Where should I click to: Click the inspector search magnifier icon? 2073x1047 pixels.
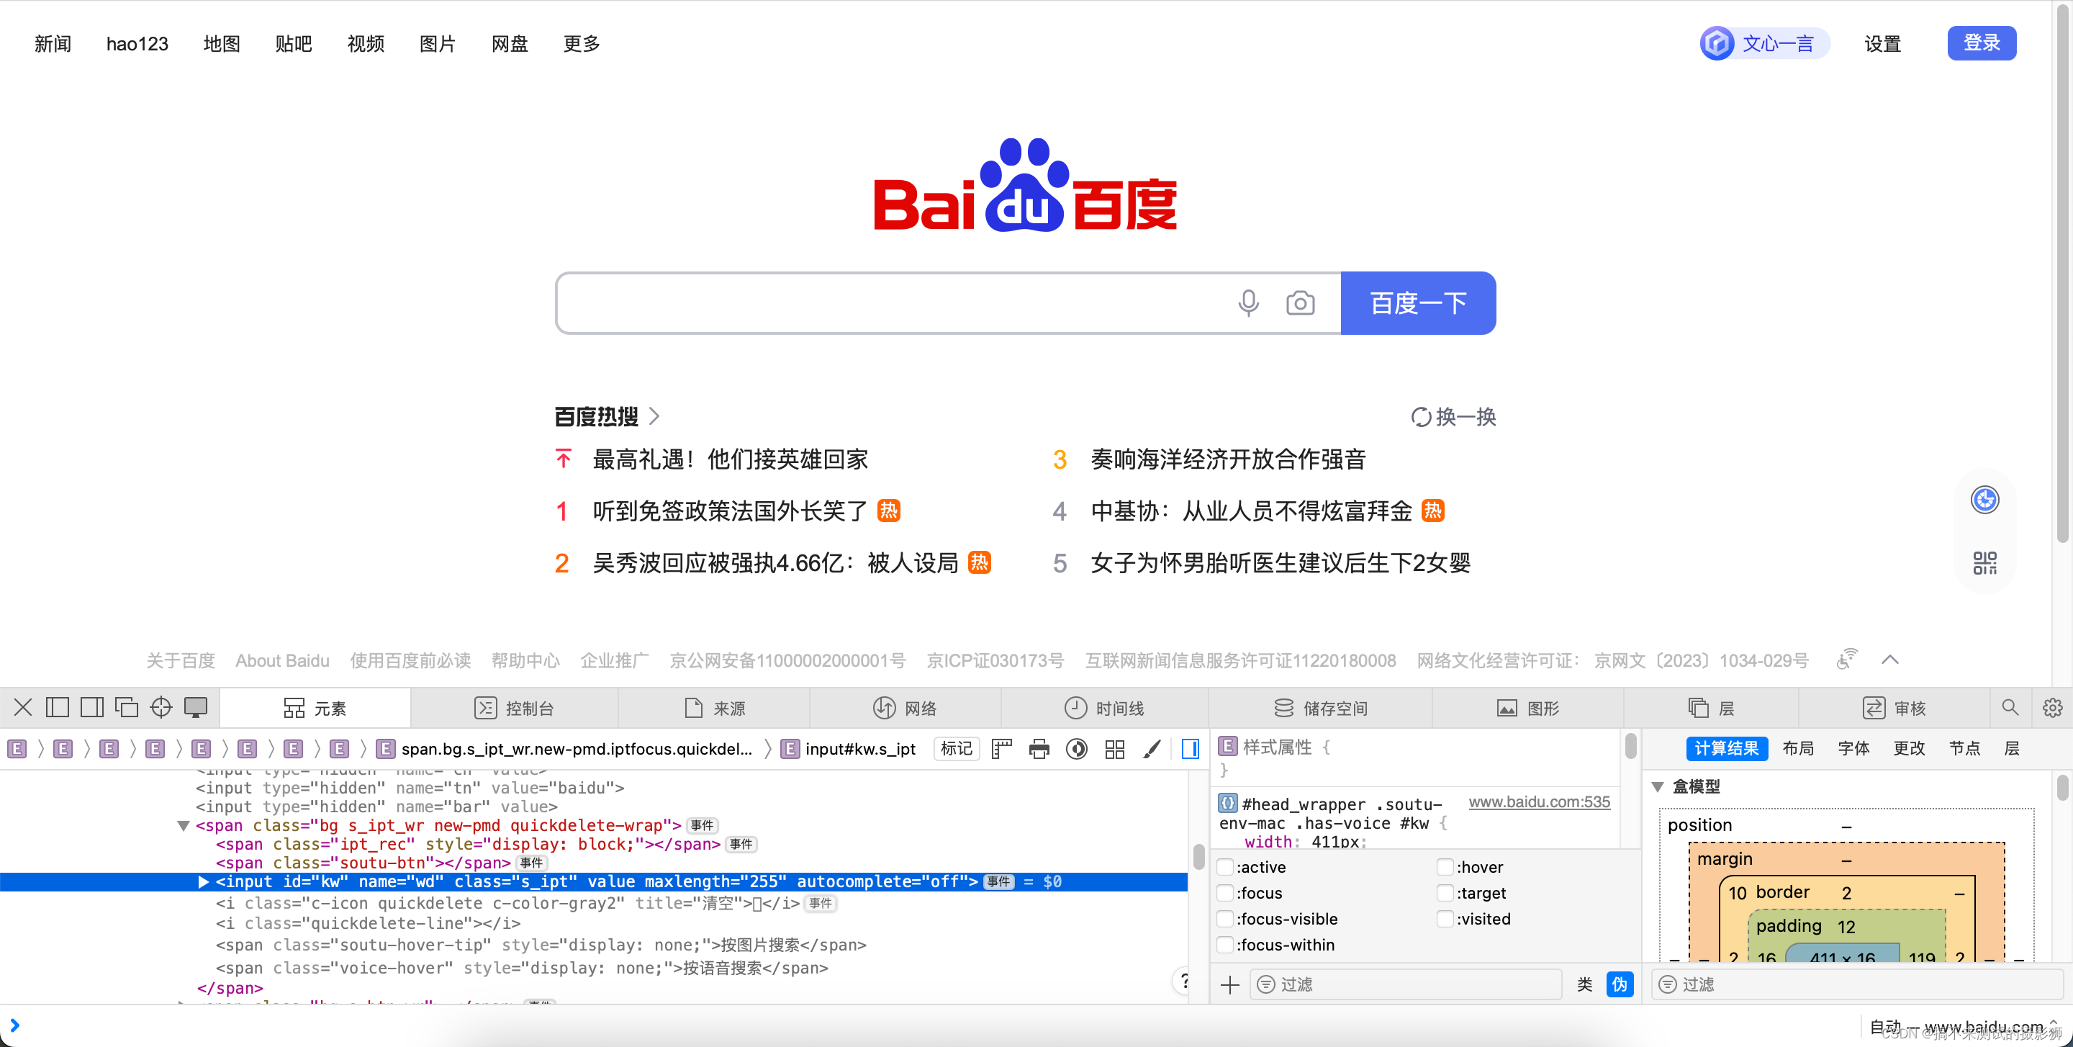point(2010,707)
